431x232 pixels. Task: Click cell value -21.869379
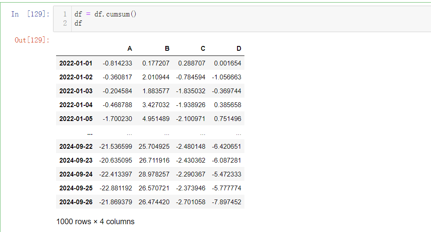click(x=116, y=202)
